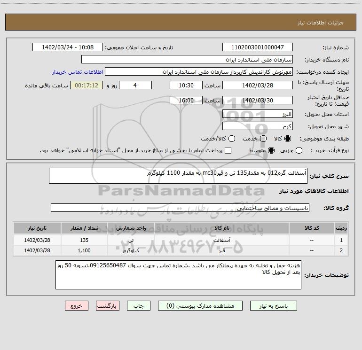Select the خدمت radio button
Screen dimensions: 362x350
[263, 139]
